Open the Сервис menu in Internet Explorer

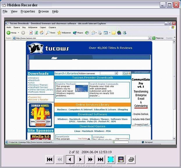pyautogui.click(x=43, y=27)
